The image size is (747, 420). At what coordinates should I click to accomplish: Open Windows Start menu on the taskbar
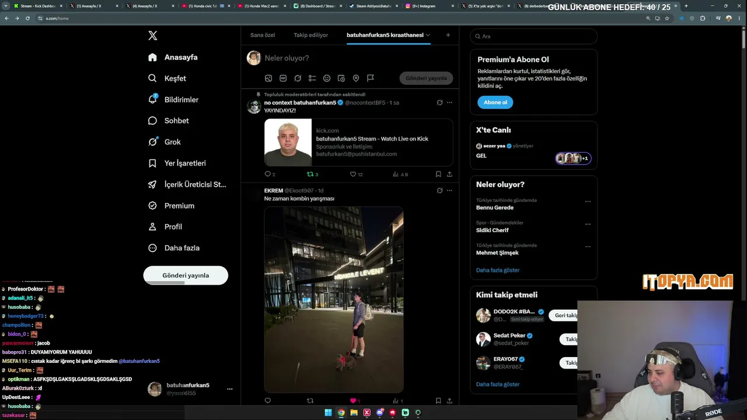pos(329,412)
